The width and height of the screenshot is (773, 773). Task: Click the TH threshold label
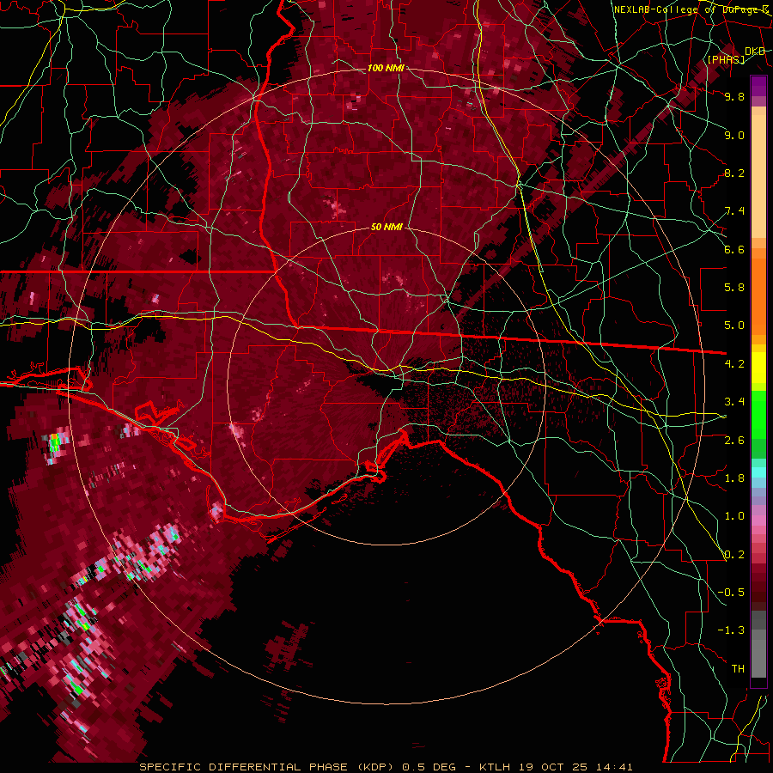pos(738,669)
